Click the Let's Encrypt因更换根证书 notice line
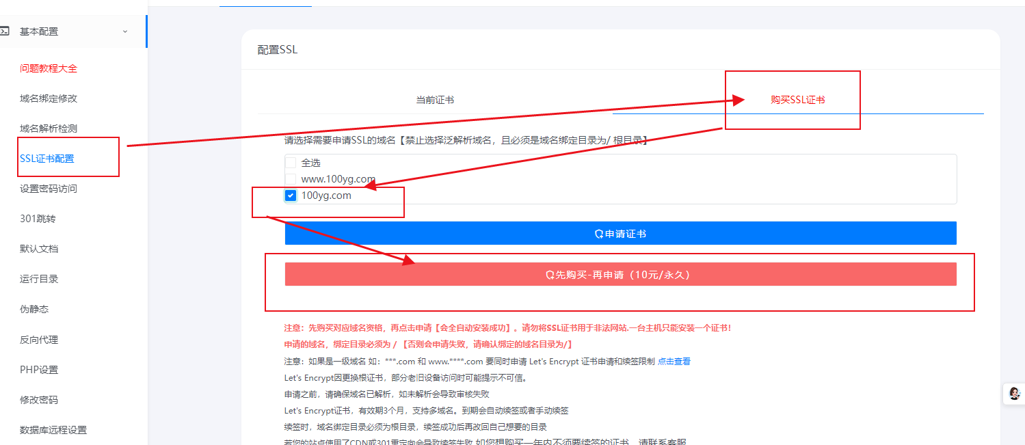1025x445 pixels. point(405,378)
